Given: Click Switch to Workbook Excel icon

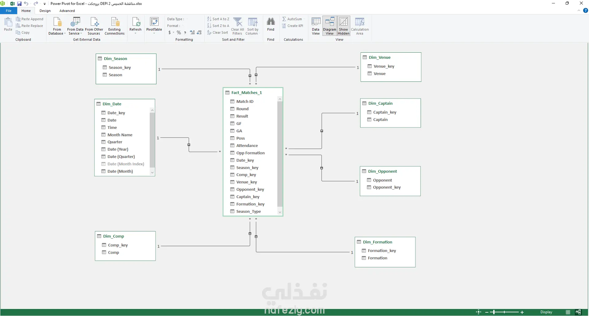Looking at the screenshot, I should (x=13, y=4).
